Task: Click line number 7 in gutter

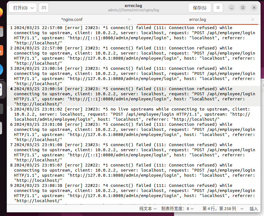Action: pyautogui.click(x=12, y=145)
